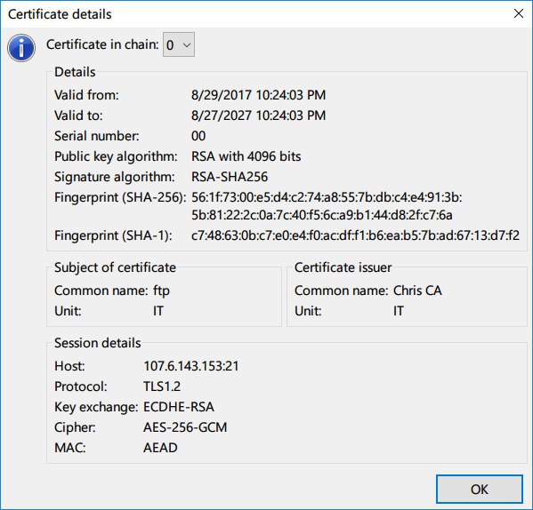The height and width of the screenshot is (510, 533).
Task: Open the Certificate in chain dropdown
Action: [179, 44]
